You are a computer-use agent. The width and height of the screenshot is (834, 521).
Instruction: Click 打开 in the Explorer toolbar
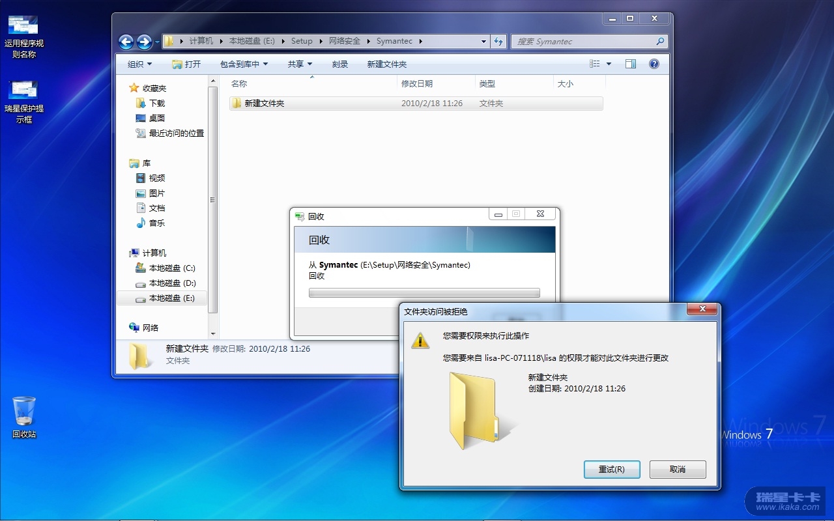click(x=186, y=64)
